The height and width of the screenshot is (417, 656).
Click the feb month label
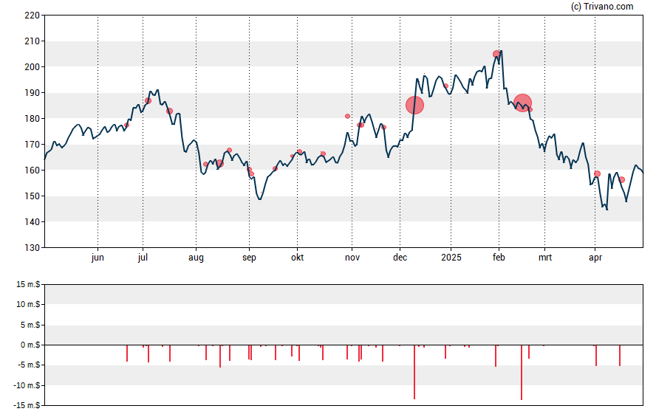499,258
